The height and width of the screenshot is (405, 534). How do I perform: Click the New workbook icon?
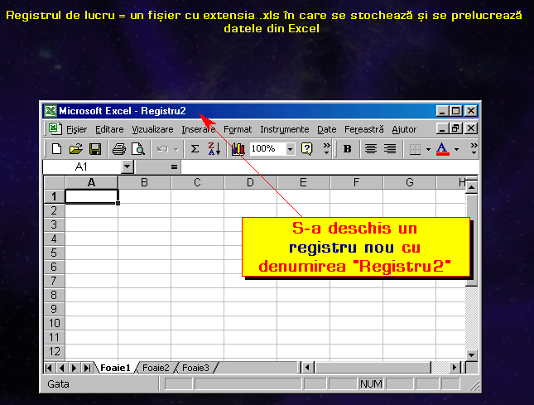[56, 149]
